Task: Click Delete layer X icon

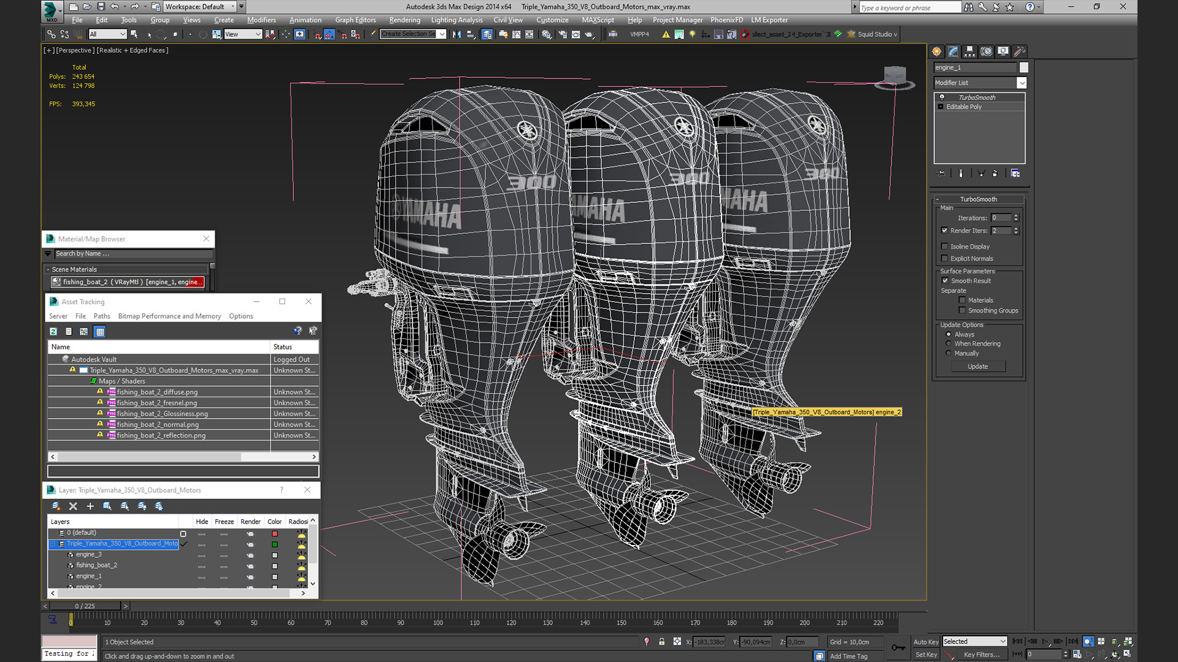Action: point(73,506)
